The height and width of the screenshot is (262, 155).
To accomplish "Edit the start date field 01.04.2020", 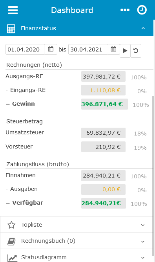I will pyautogui.click(x=25, y=49).
